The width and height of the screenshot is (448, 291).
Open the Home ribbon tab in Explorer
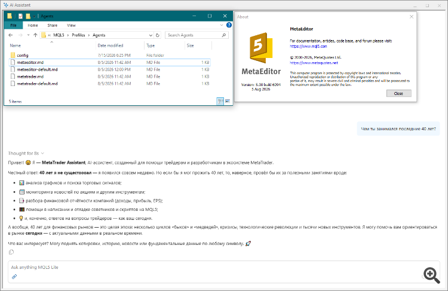point(33,25)
